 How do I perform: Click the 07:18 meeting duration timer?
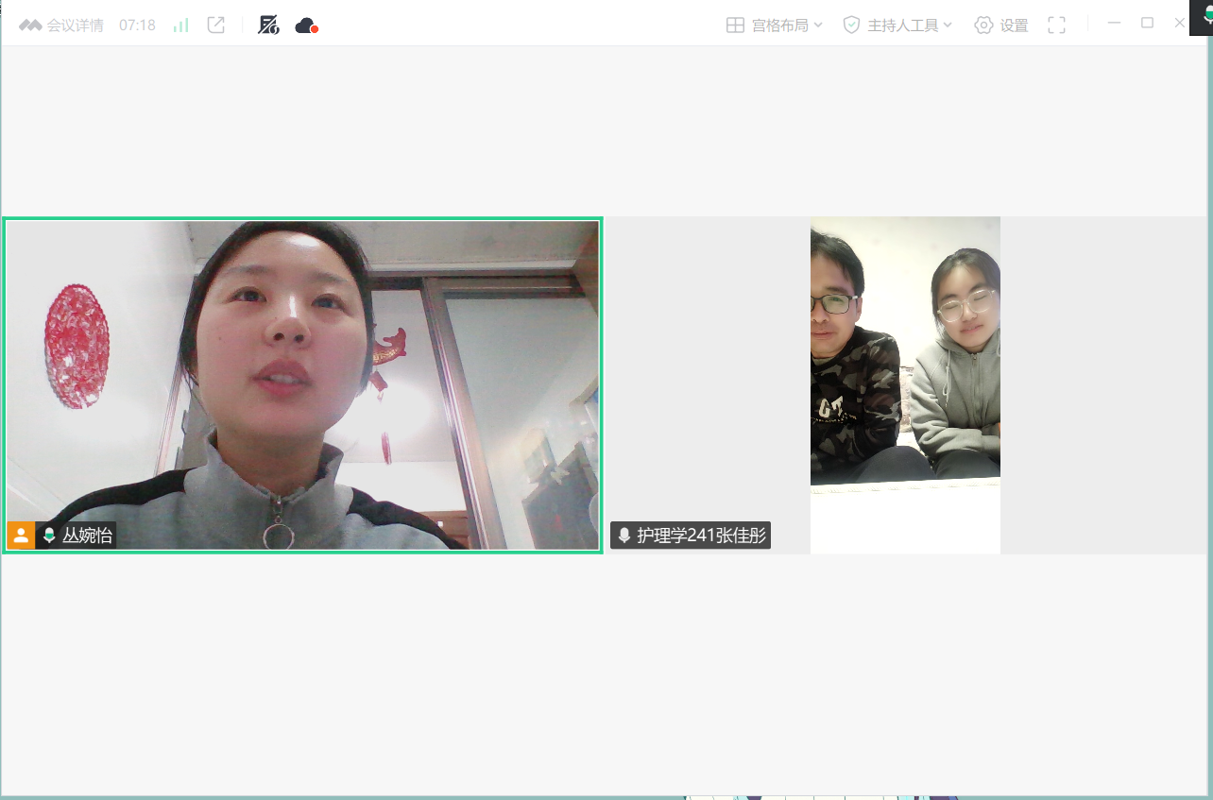137,26
